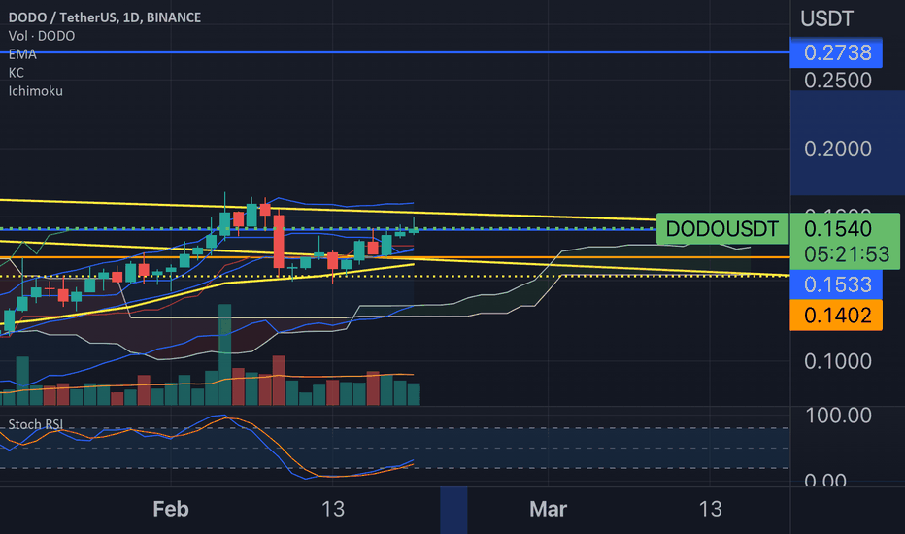The width and height of the screenshot is (905, 534).
Task: Select the Stoch RSI pane label
Action: (x=35, y=424)
